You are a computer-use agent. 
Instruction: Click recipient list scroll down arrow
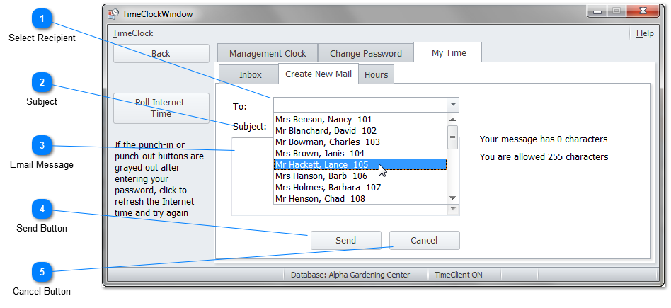point(452,198)
